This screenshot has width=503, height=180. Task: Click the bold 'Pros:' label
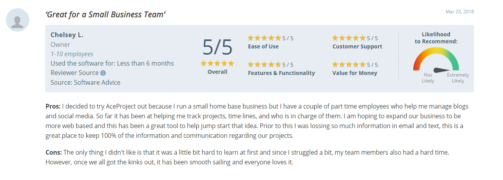click(x=53, y=106)
